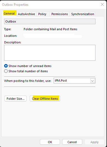Click the Description: label
This screenshot has width=107, height=147.
click(x=13, y=42)
